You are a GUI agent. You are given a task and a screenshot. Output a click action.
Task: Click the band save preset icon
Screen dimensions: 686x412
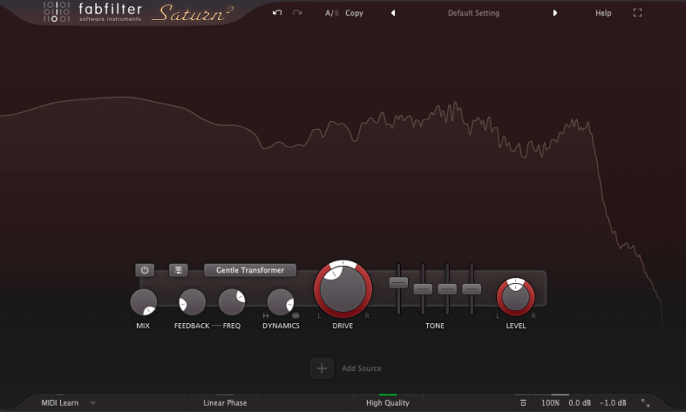[179, 270]
